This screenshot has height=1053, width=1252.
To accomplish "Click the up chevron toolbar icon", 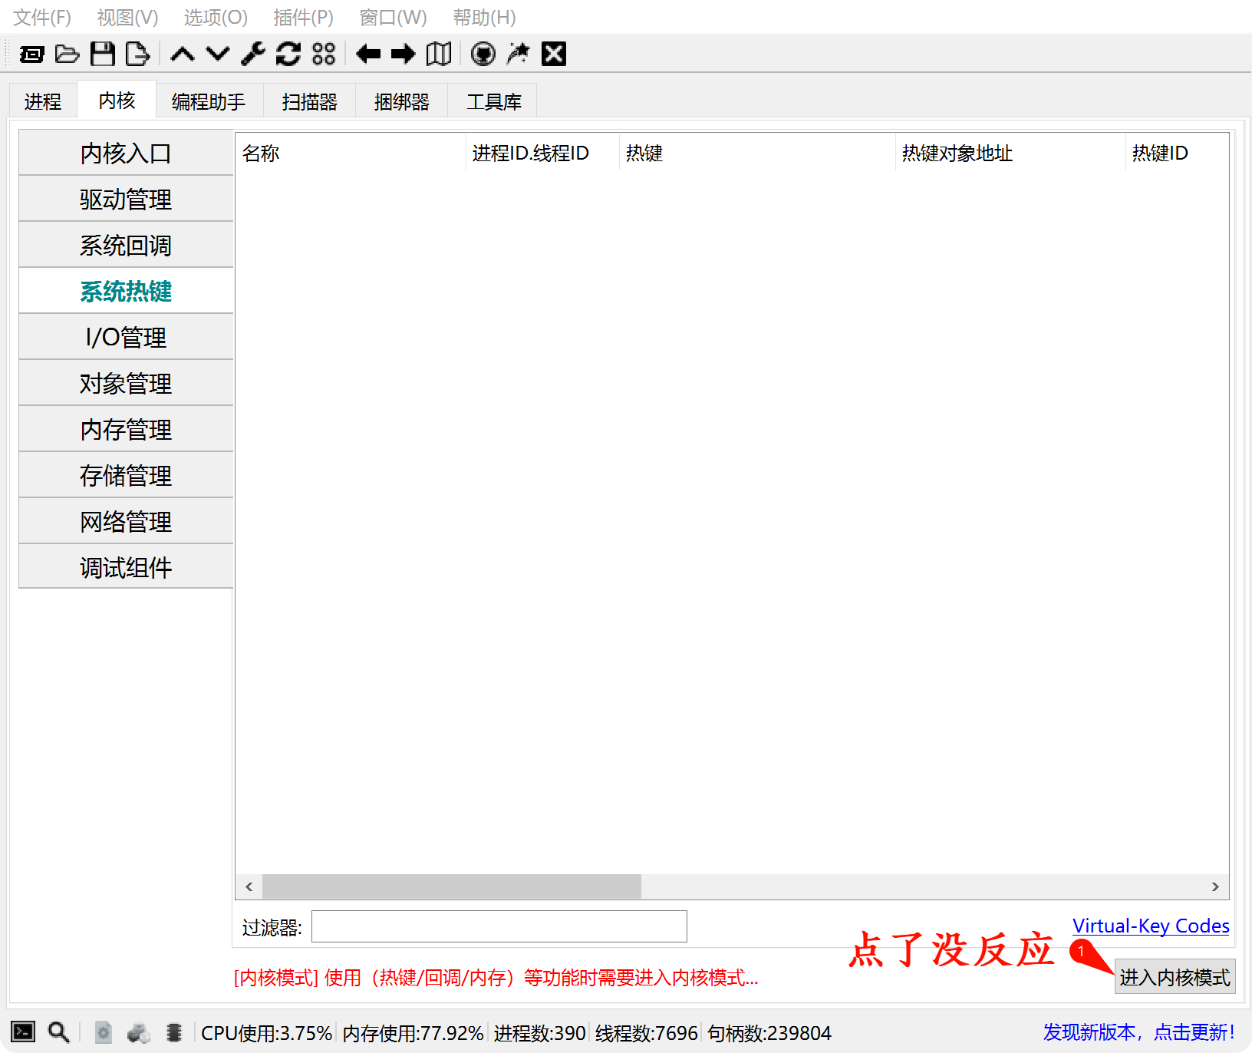I will coord(183,54).
